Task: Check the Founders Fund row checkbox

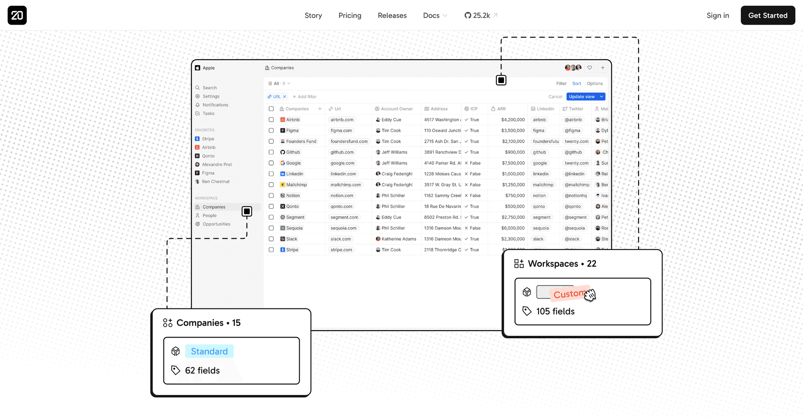Action: tap(271, 142)
